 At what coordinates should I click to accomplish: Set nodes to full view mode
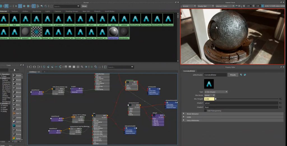74,67
